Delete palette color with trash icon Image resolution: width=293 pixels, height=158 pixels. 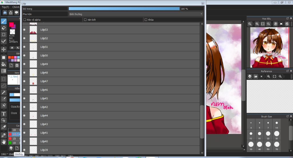(17, 65)
